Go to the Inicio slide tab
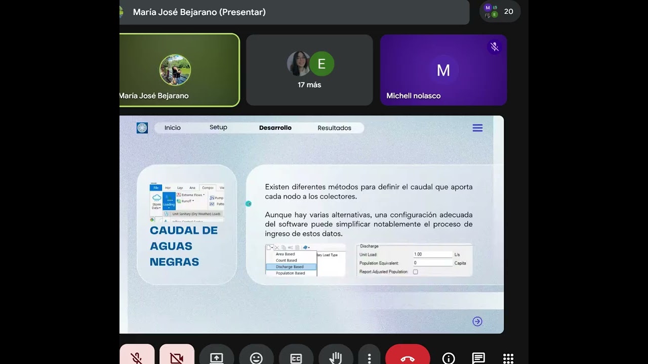Screen dimensions: 648x364 pyautogui.click(x=172, y=128)
